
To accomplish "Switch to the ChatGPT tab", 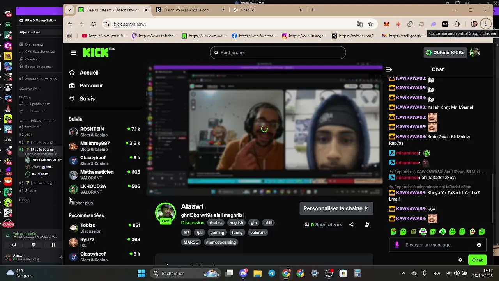I will point(268,10).
